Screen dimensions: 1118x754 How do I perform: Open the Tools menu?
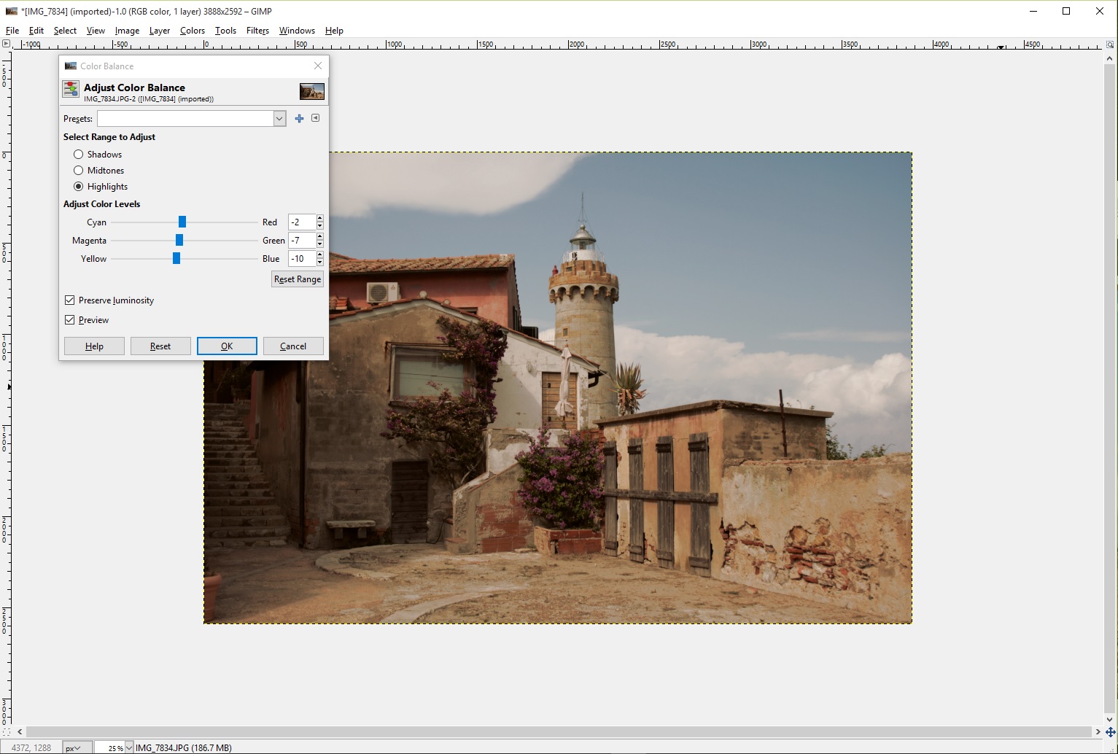click(x=225, y=31)
